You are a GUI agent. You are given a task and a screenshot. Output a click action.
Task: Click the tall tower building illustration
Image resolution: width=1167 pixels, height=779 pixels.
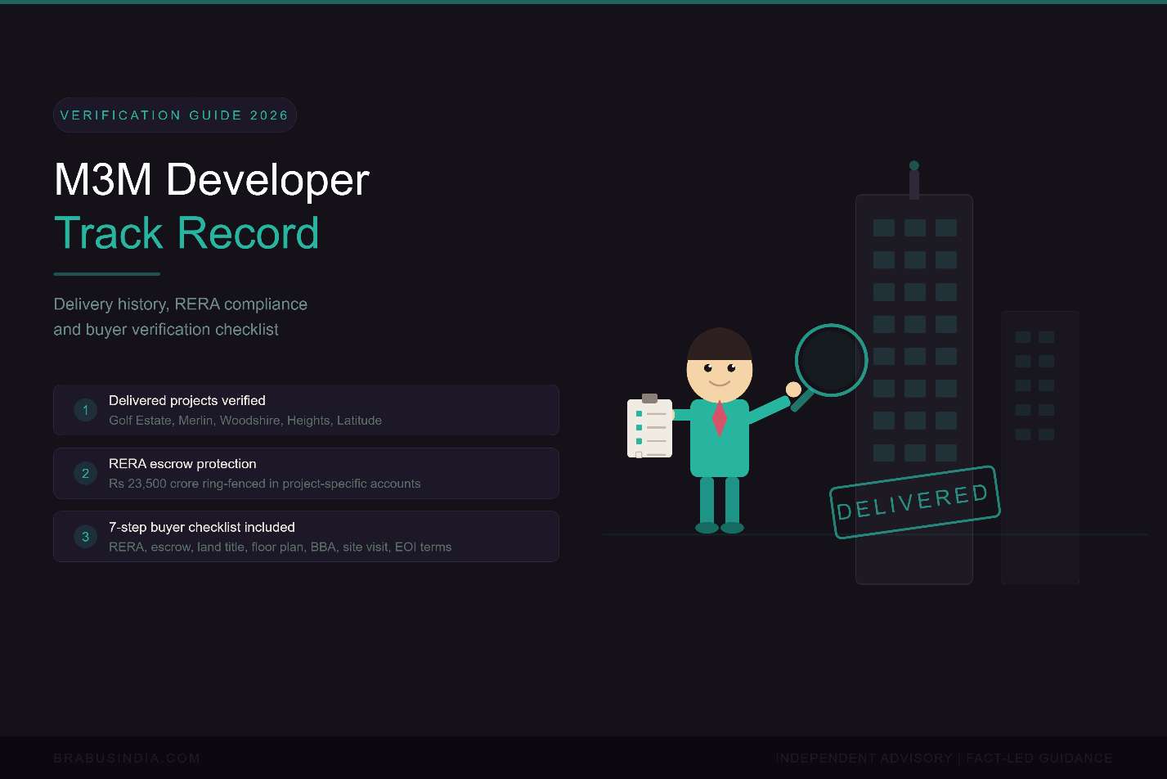click(x=914, y=374)
